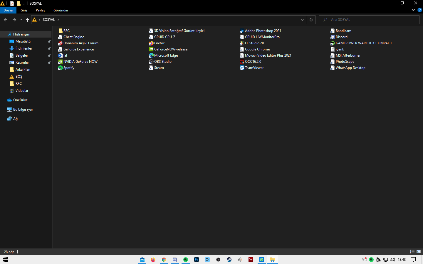Select Donanım Arşivi Forum shortcut
423x264 pixels.
pos(78,43)
